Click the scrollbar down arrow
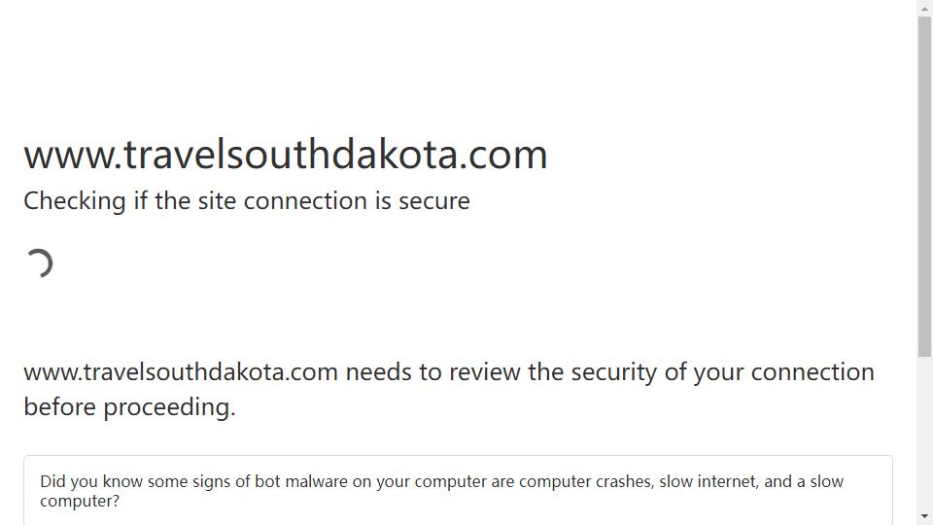Image resolution: width=933 pixels, height=525 pixels. tap(924, 516)
